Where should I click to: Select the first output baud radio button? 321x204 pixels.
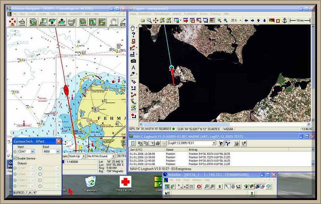(40, 168)
